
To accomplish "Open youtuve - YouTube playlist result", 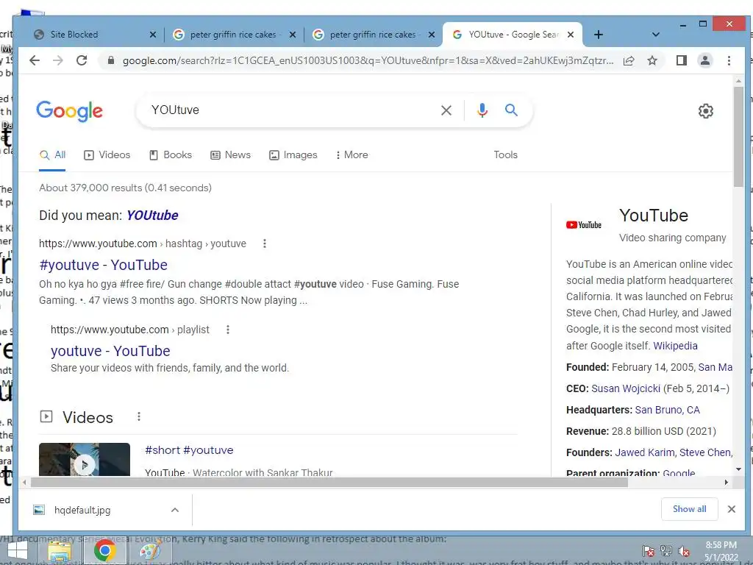I will [x=110, y=351].
